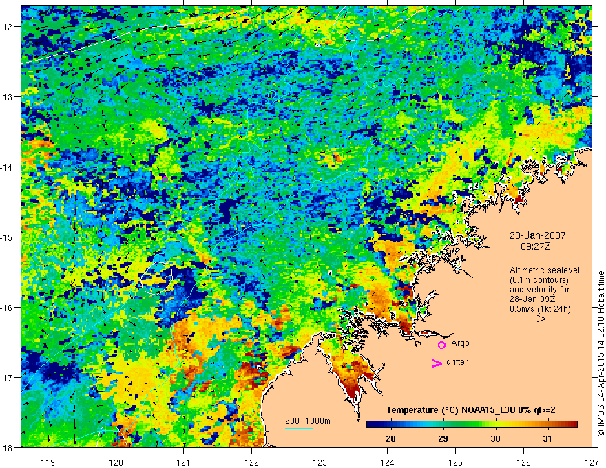606x468 pixels.
Task: Click the "0.5m/s (1kt 24h)" text
Action: pos(540,309)
